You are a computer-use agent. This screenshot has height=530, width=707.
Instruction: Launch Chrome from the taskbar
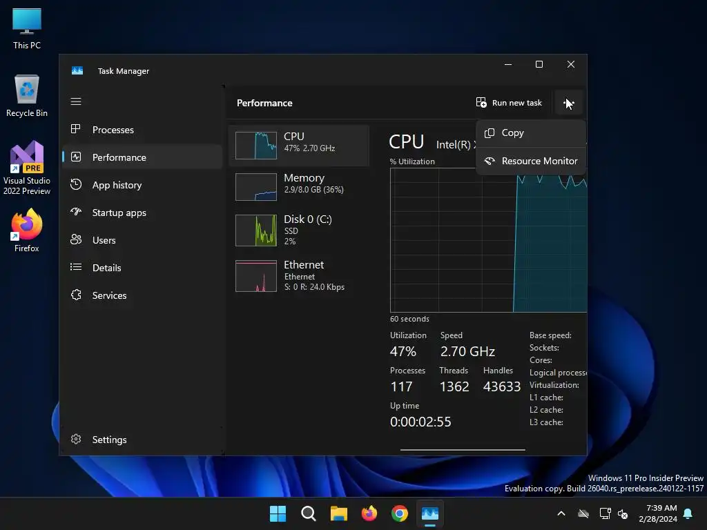(x=400, y=513)
